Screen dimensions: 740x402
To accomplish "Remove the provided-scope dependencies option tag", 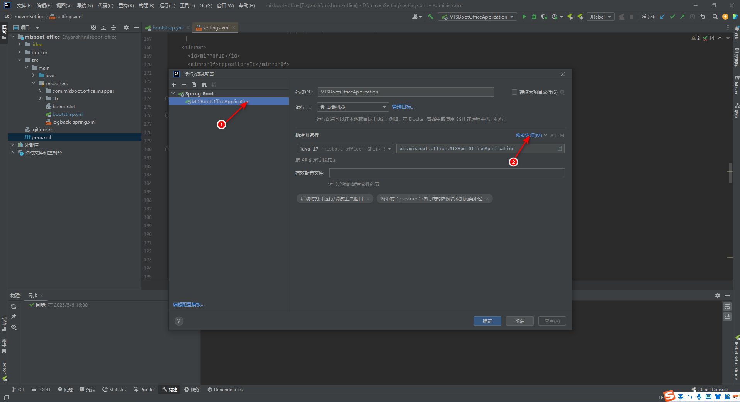I will 487,199.
